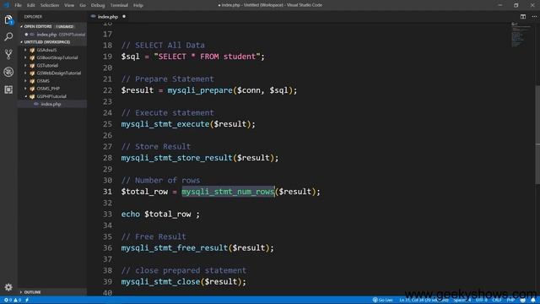The height and width of the screenshot is (304, 540).
Task: Select index.php in GSPHPTutorial folder
Action: click(52, 104)
